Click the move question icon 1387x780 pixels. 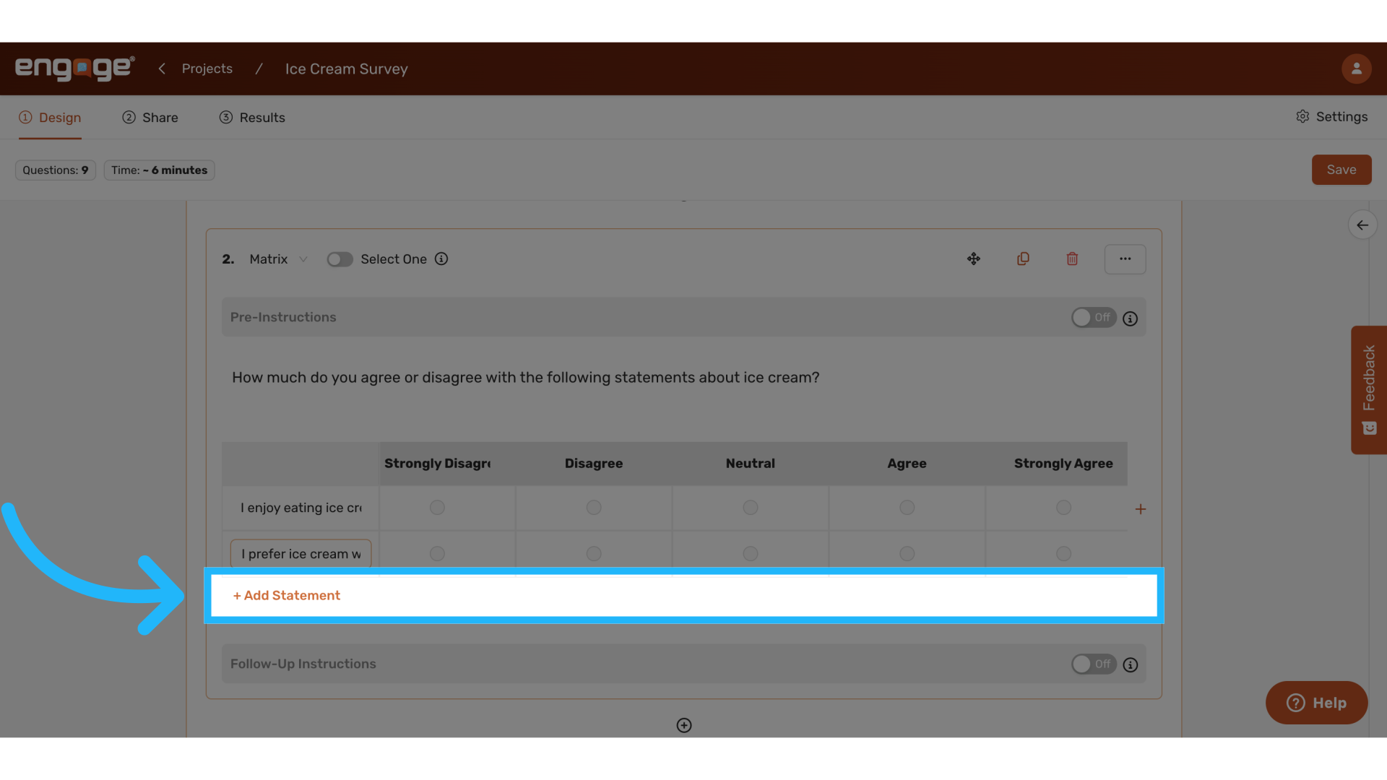(974, 259)
